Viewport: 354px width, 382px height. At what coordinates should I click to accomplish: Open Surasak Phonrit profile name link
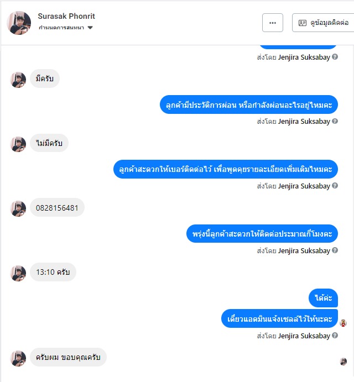tap(66, 16)
